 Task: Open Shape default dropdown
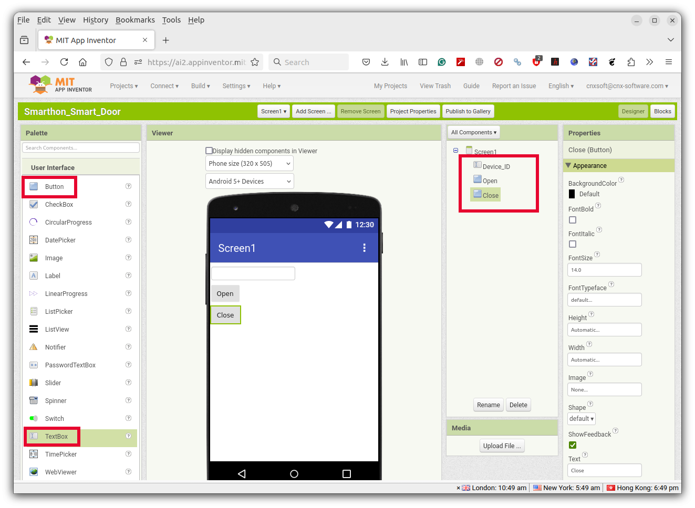[x=582, y=419]
